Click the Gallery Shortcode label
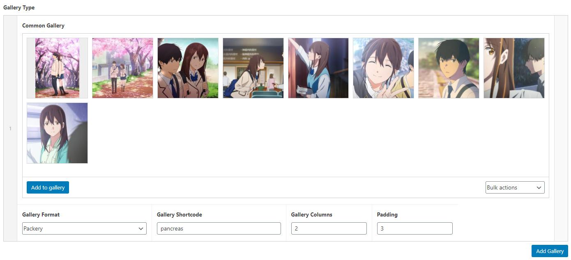Screen dimensions: 571x260 [x=179, y=214]
